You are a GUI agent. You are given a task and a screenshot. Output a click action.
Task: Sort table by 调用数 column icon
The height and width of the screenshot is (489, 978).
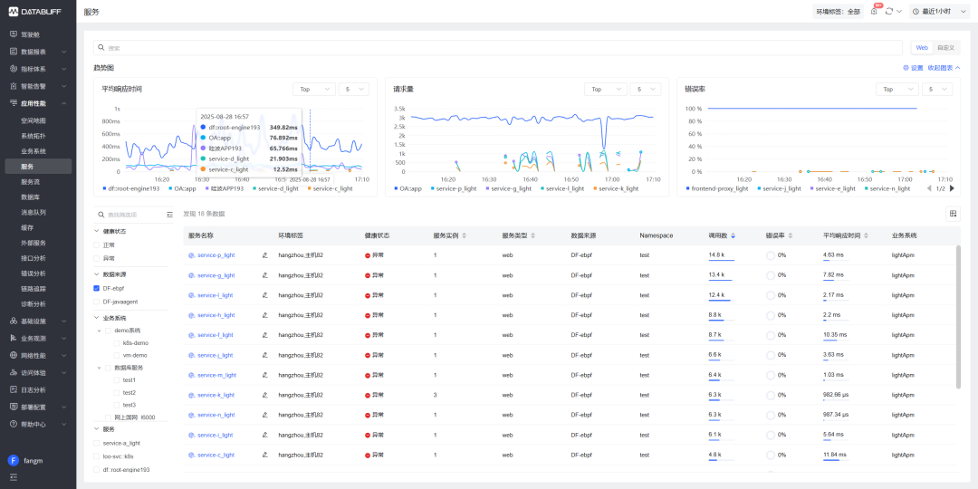point(733,235)
